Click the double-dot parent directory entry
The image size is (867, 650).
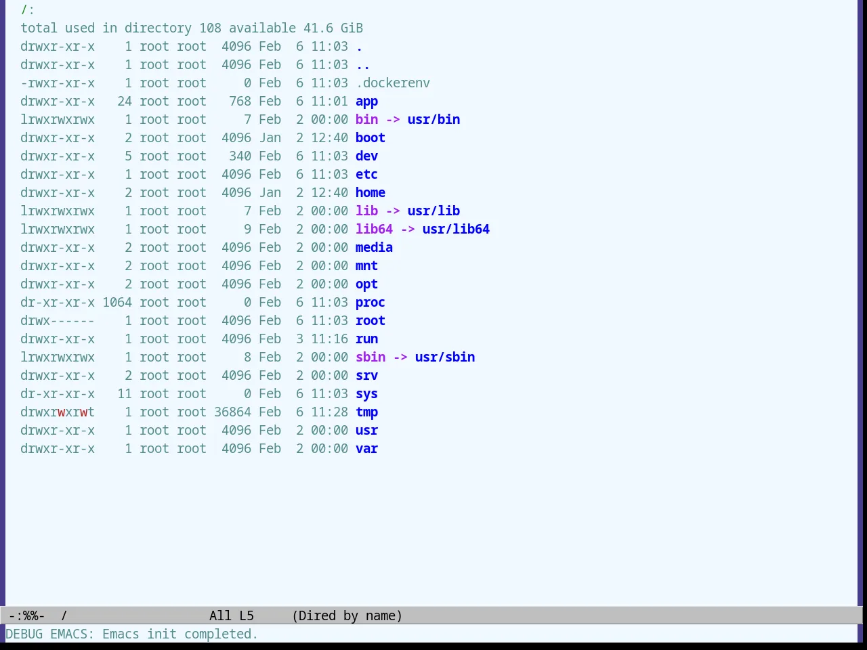pyautogui.click(x=363, y=65)
